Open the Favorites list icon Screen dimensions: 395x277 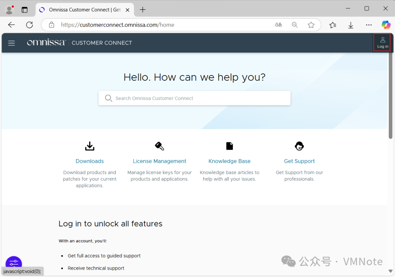tap(333, 24)
